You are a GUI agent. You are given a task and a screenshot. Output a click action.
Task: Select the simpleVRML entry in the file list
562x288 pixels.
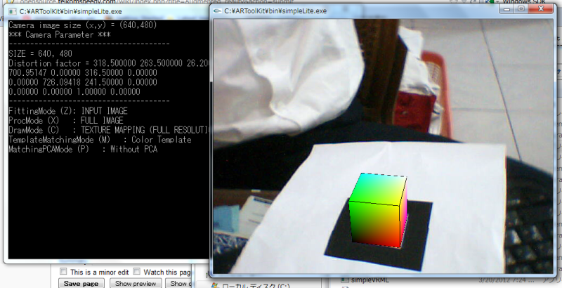369,280
